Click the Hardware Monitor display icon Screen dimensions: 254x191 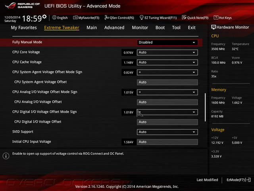coord(214,27)
